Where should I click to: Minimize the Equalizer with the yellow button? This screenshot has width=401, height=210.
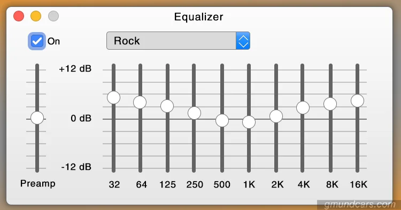coord(36,16)
